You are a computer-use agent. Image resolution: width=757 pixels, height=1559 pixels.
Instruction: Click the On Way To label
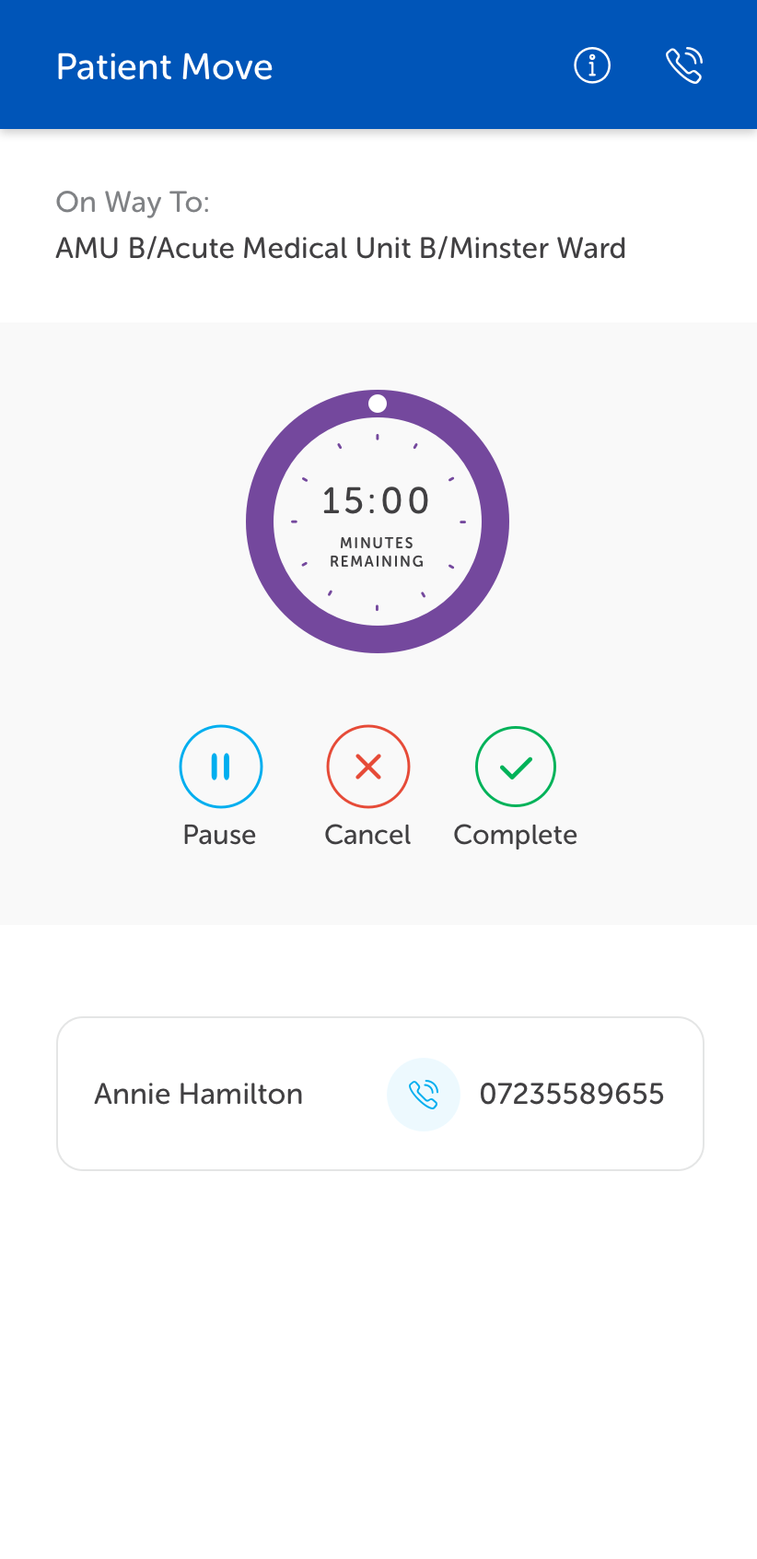click(x=133, y=202)
